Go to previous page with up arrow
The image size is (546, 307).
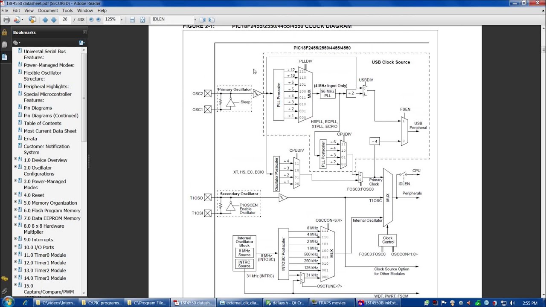45,20
